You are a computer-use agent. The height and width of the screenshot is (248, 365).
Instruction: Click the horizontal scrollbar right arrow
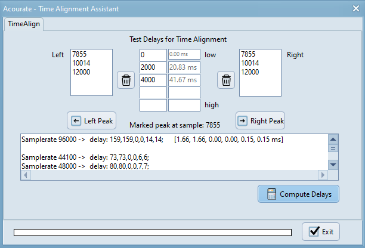pyautogui.click(x=323, y=175)
